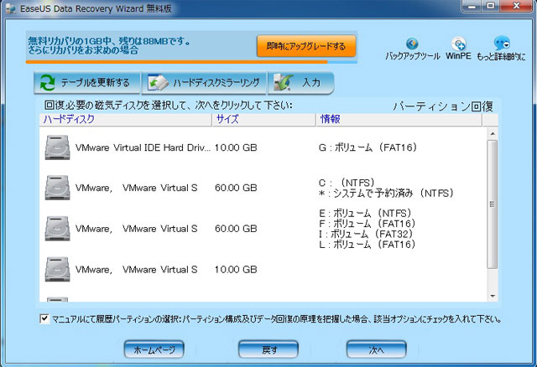
Task: Click the L : ボリューム (FAT16) text
Action: pyautogui.click(x=368, y=244)
